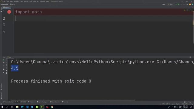
Task: Toggle soft-wrap in Run panel
Action: (x=7, y=65)
